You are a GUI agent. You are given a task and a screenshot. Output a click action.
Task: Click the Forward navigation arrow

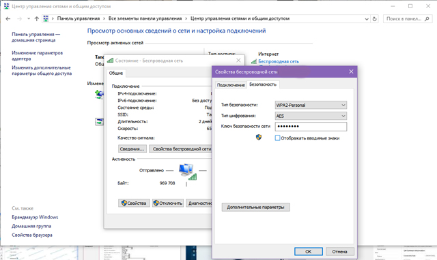[x=20, y=18]
